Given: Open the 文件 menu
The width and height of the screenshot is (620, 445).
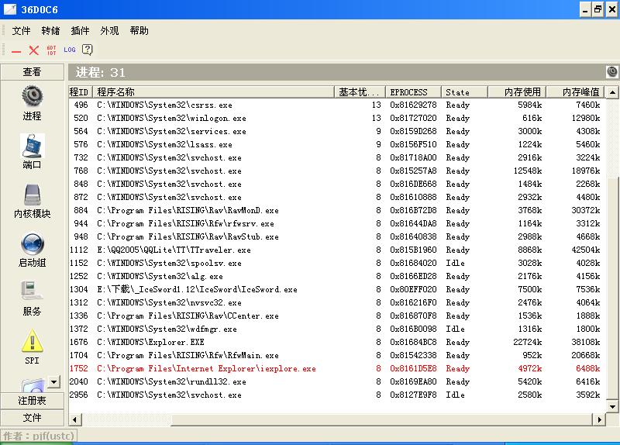Looking at the screenshot, I should [21, 31].
